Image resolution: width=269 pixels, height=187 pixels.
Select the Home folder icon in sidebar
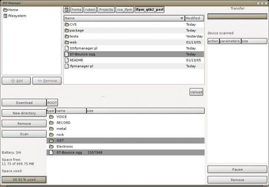coord(5,10)
